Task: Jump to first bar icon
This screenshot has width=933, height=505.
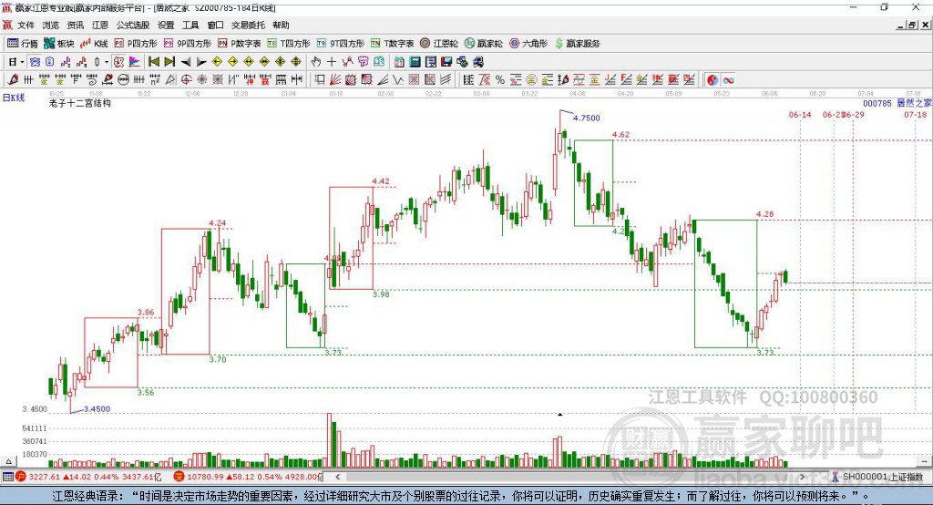Action: [x=153, y=62]
